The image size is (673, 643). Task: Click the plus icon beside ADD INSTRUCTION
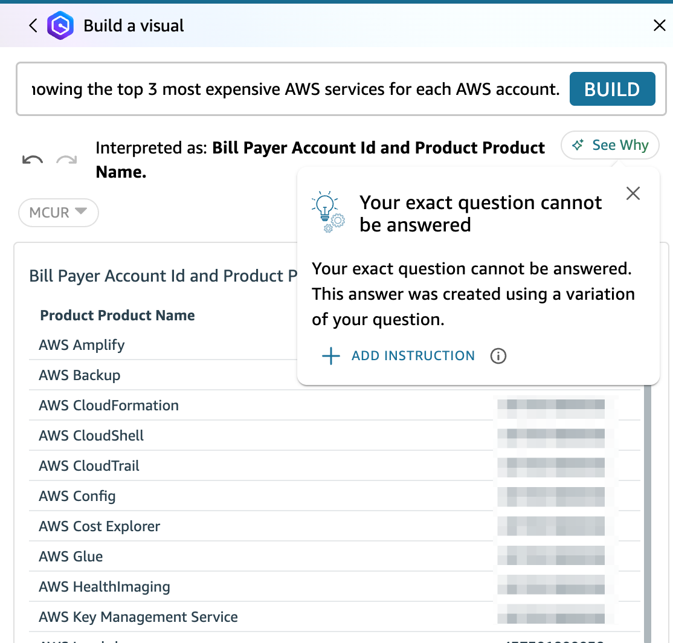(x=331, y=356)
